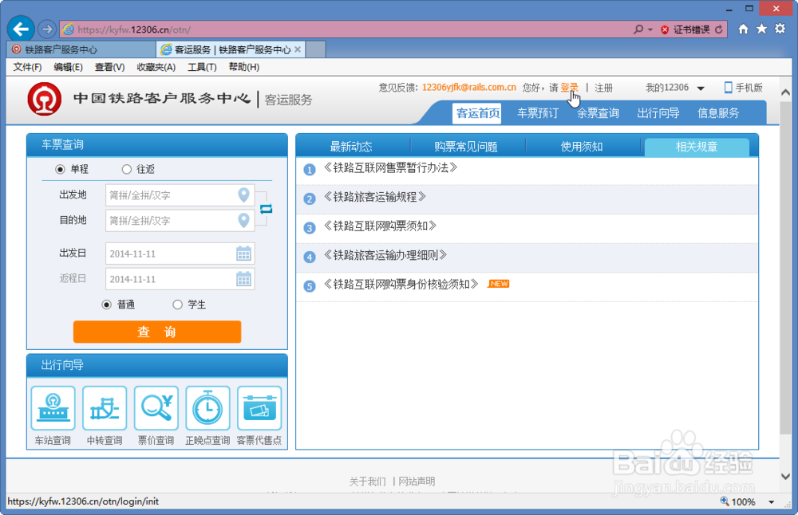Open the 收藏夹(A) menu
This screenshot has height=515, width=798.
coord(156,67)
